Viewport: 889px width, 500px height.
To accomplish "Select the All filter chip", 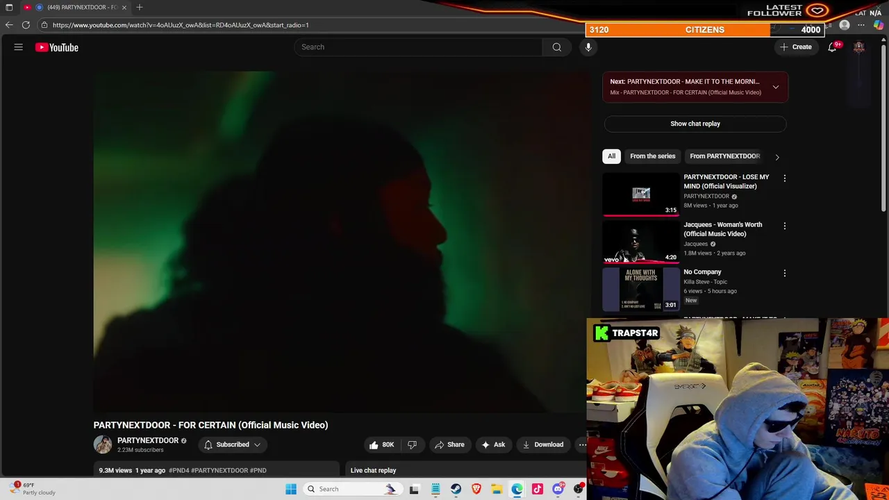I will pyautogui.click(x=611, y=156).
